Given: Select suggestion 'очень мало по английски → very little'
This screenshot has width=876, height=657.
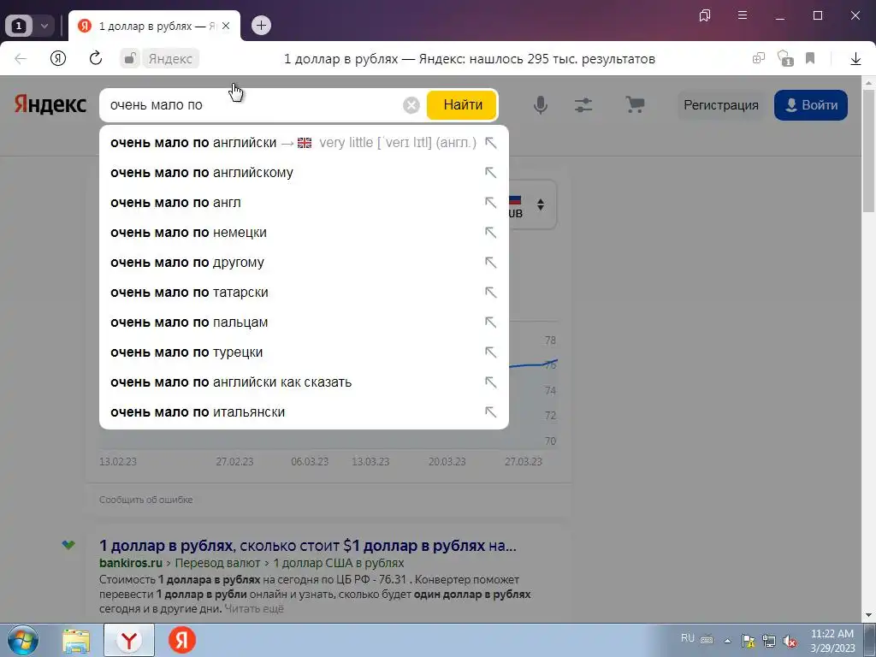Looking at the screenshot, I should [x=304, y=143].
